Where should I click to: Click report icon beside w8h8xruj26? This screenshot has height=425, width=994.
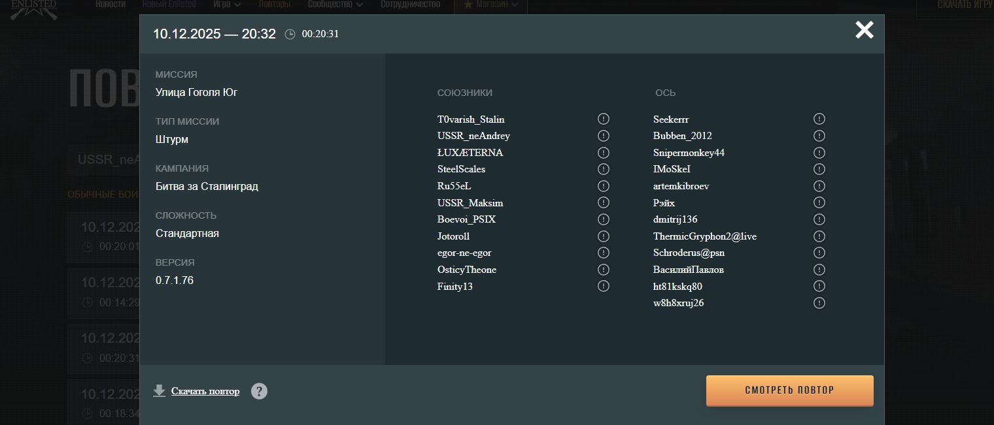819,303
